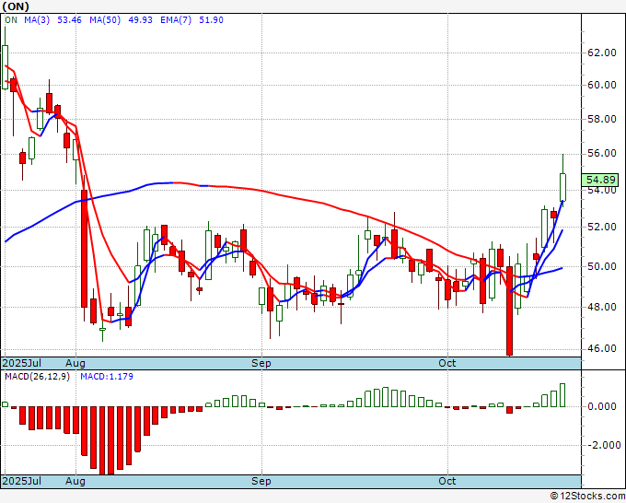626x503 pixels.
Task: Select the MA(3) legend label
Action: (37, 20)
